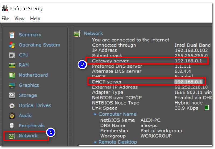Screen dimensions: 215x149
Task: Click Preferred DNS server value 1.1.1.1
Action: 183,66
